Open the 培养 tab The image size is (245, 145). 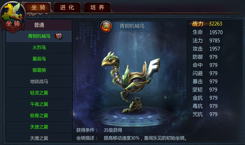(97, 7)
